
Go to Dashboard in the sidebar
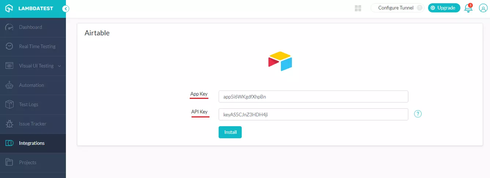33,27
